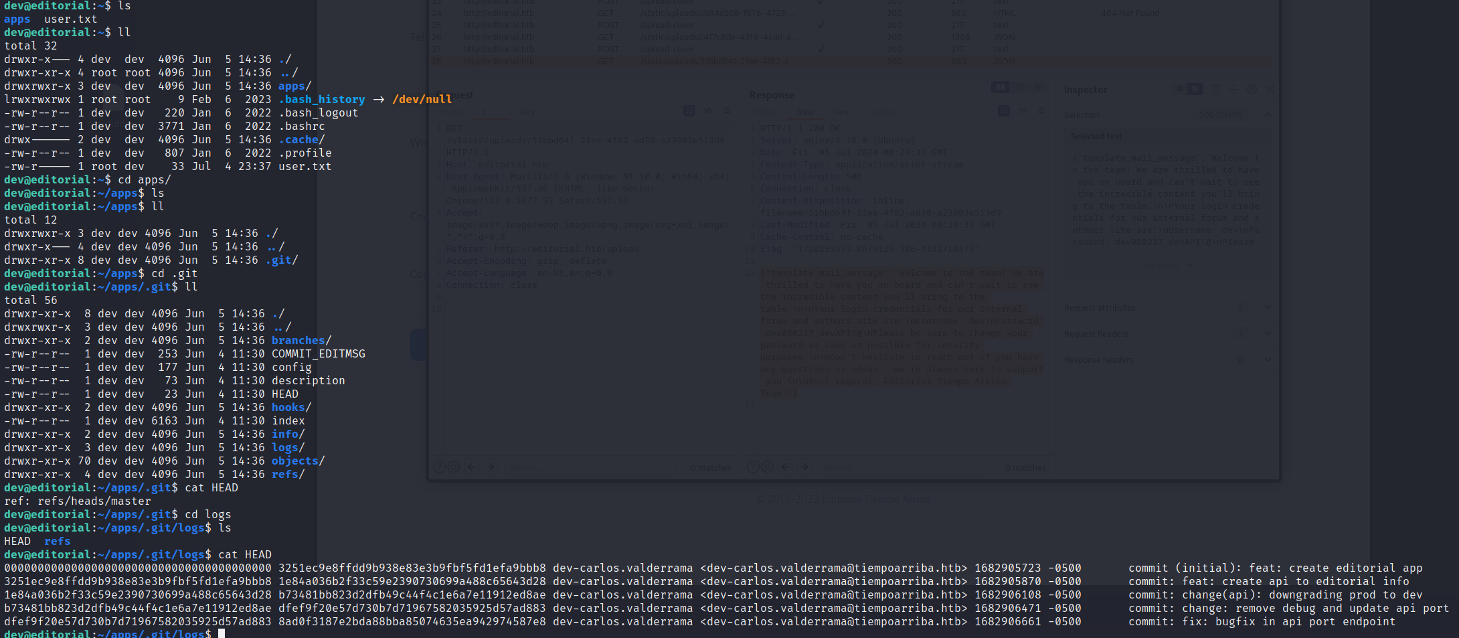Click the terminal cursor at the last prompt
Viewport: 1459px width, 638px height.
[222, 633]
